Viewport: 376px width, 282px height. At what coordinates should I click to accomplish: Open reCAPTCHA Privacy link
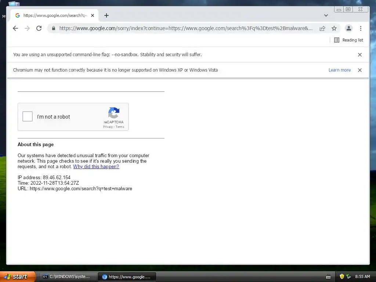coord(108,127)
